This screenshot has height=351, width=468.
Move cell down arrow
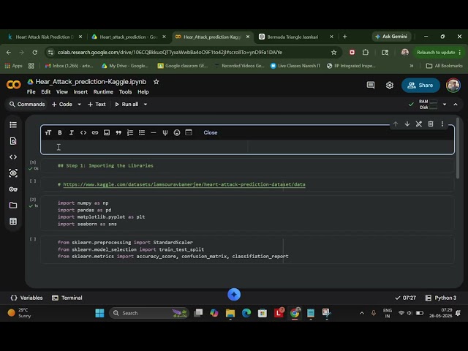pyautogui.click(x=407, y=124)
